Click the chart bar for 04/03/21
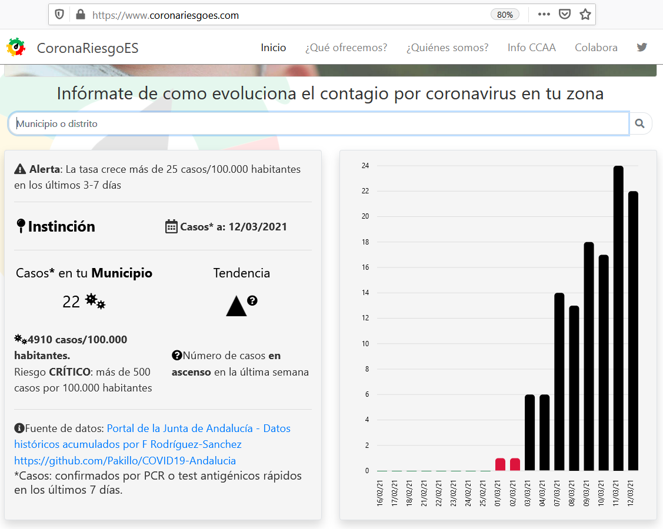 tap(544, 432)
